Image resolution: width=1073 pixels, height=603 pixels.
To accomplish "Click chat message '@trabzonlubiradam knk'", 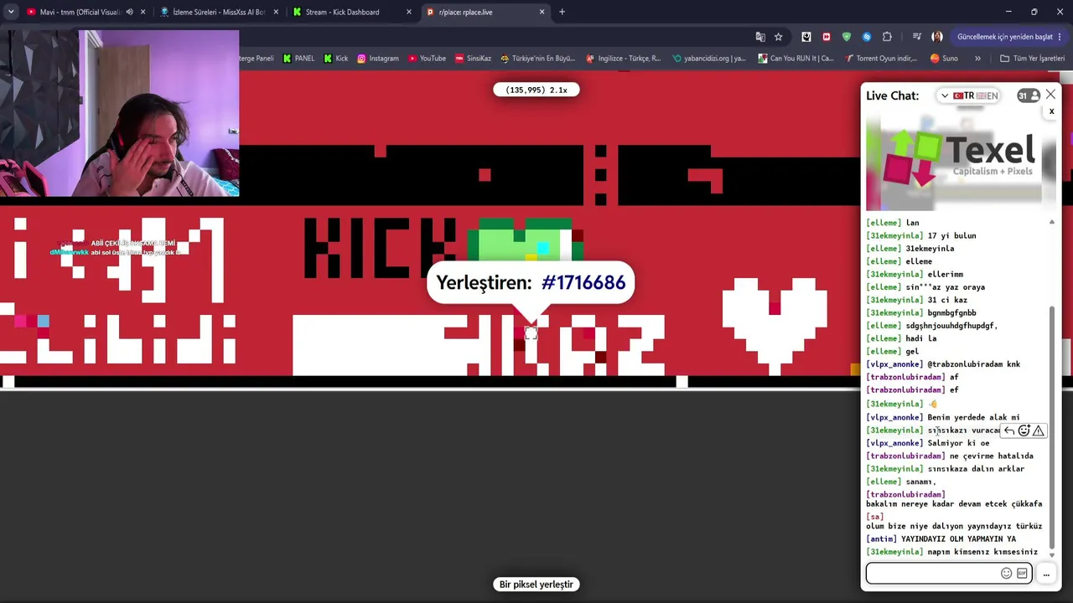I will pos(973,364).
